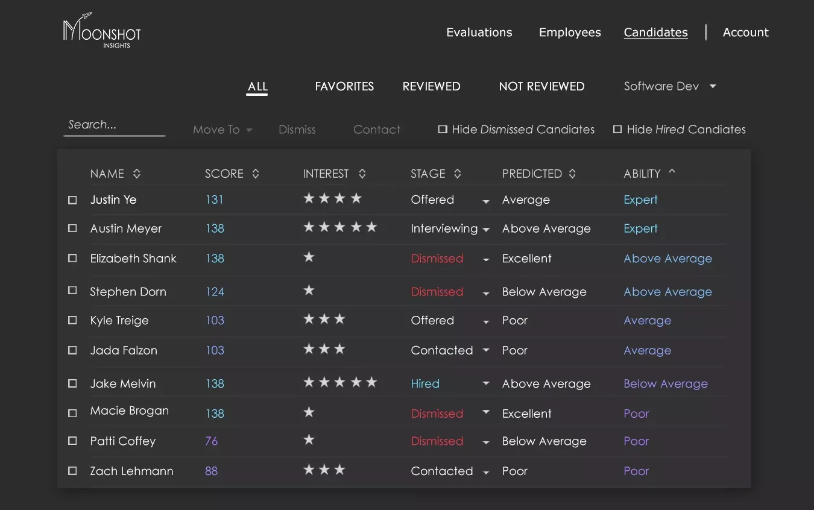Click Kyle Treige's score of 103
Viewport: 814px width, 510px height.
[x=215, y=321]
